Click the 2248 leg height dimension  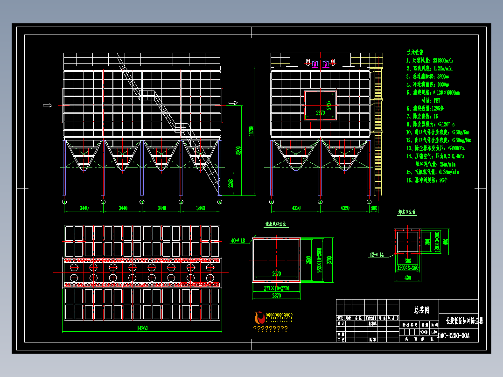[231, 183]
